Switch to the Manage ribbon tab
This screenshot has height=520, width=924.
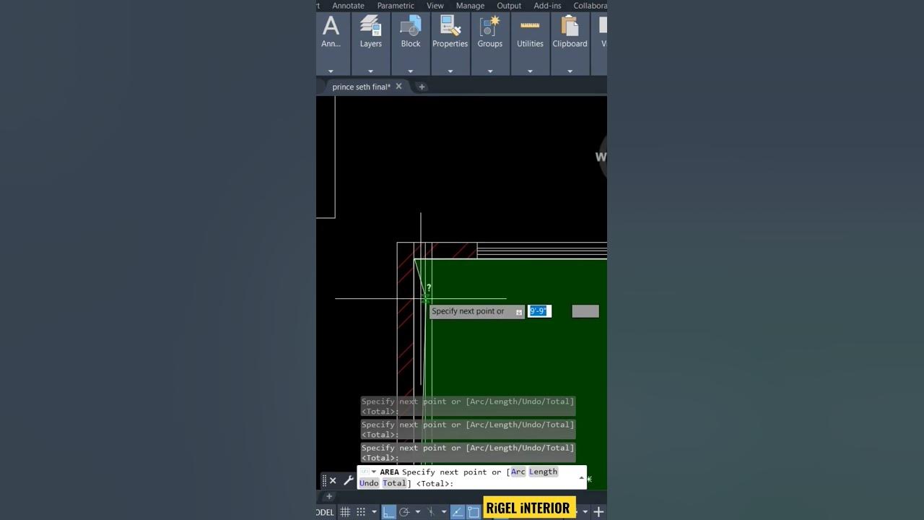pos(470,6)
